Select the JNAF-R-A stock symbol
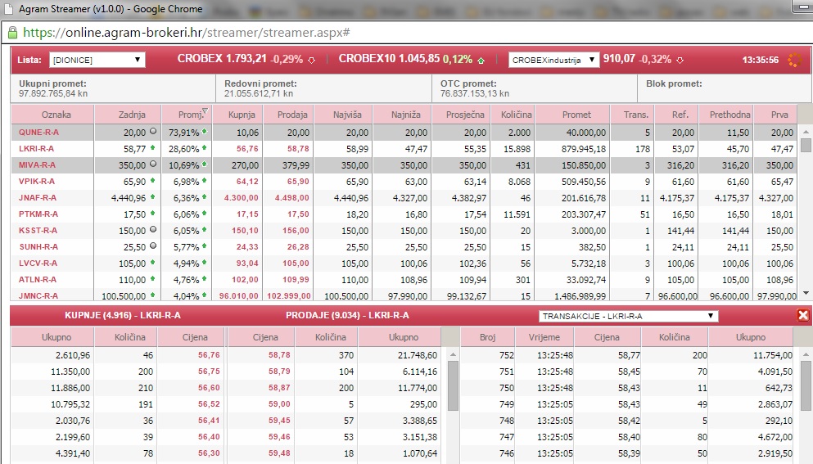Viewport: 813px width, 464px height. (38, 197)
